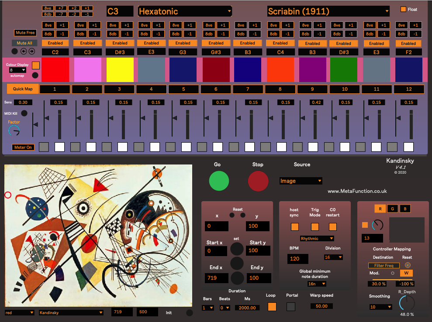Click the Filter Freq destination button
The width and height of the screenshot is (432, 322).
tap(384, 266)
